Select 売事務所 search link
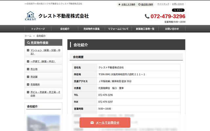Image resolution: width=210 pixels, height=131 pixels. (x=35, y=84)
